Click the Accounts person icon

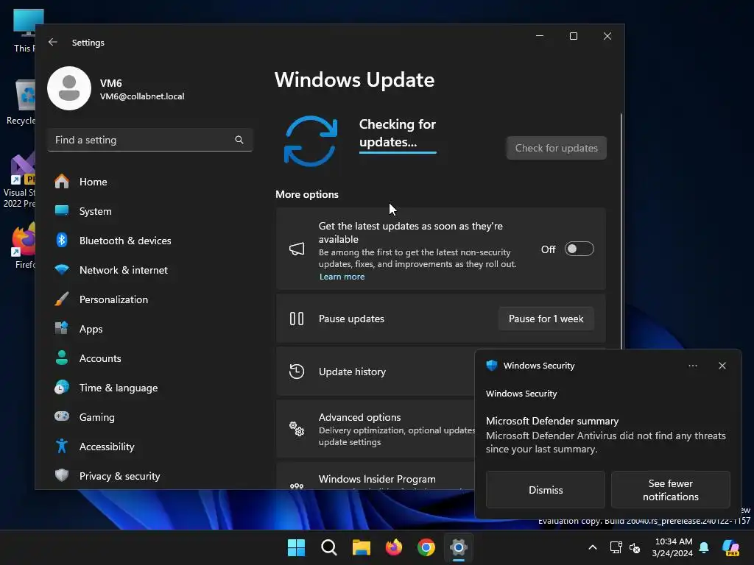62,358
